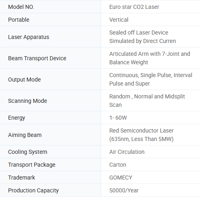201x198 pixels.
Task: Select 'Sealed off Laser Device' text
Action: pyautogui.click(x=139, y=33)
